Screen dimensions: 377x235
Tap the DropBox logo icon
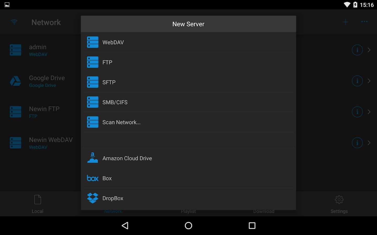[93, 198]
